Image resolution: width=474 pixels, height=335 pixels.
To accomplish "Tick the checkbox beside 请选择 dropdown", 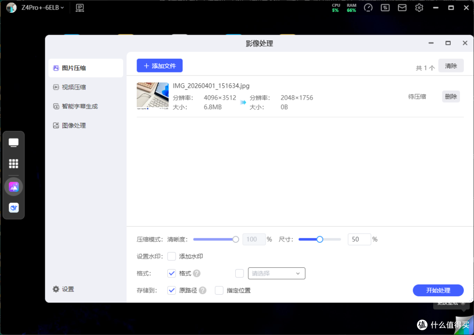I will (240, 274).
